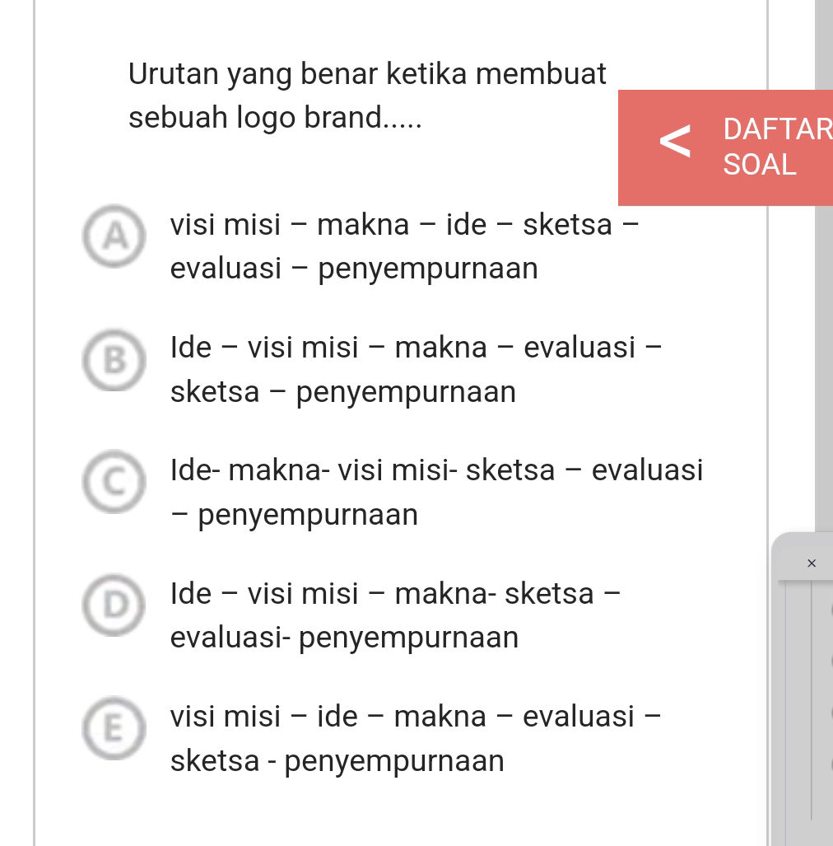This screenshot has height=846, width=833.
Task: Select answer option B
Action: 114,360
